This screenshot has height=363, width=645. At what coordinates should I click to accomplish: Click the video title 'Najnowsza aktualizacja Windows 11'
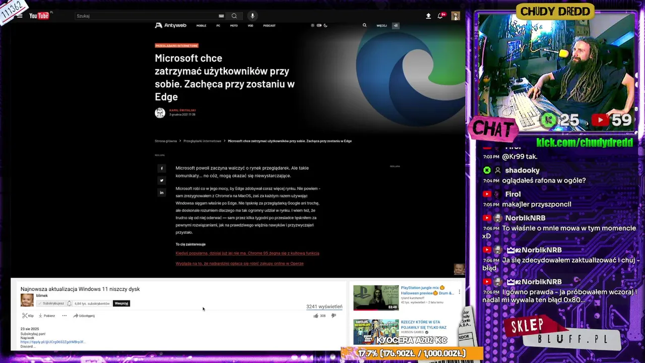(80, 289)
